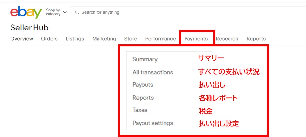Switch to the Research tab
Image resolution: width=306 pixels, height=137 pixels.
tap(227, 39)
